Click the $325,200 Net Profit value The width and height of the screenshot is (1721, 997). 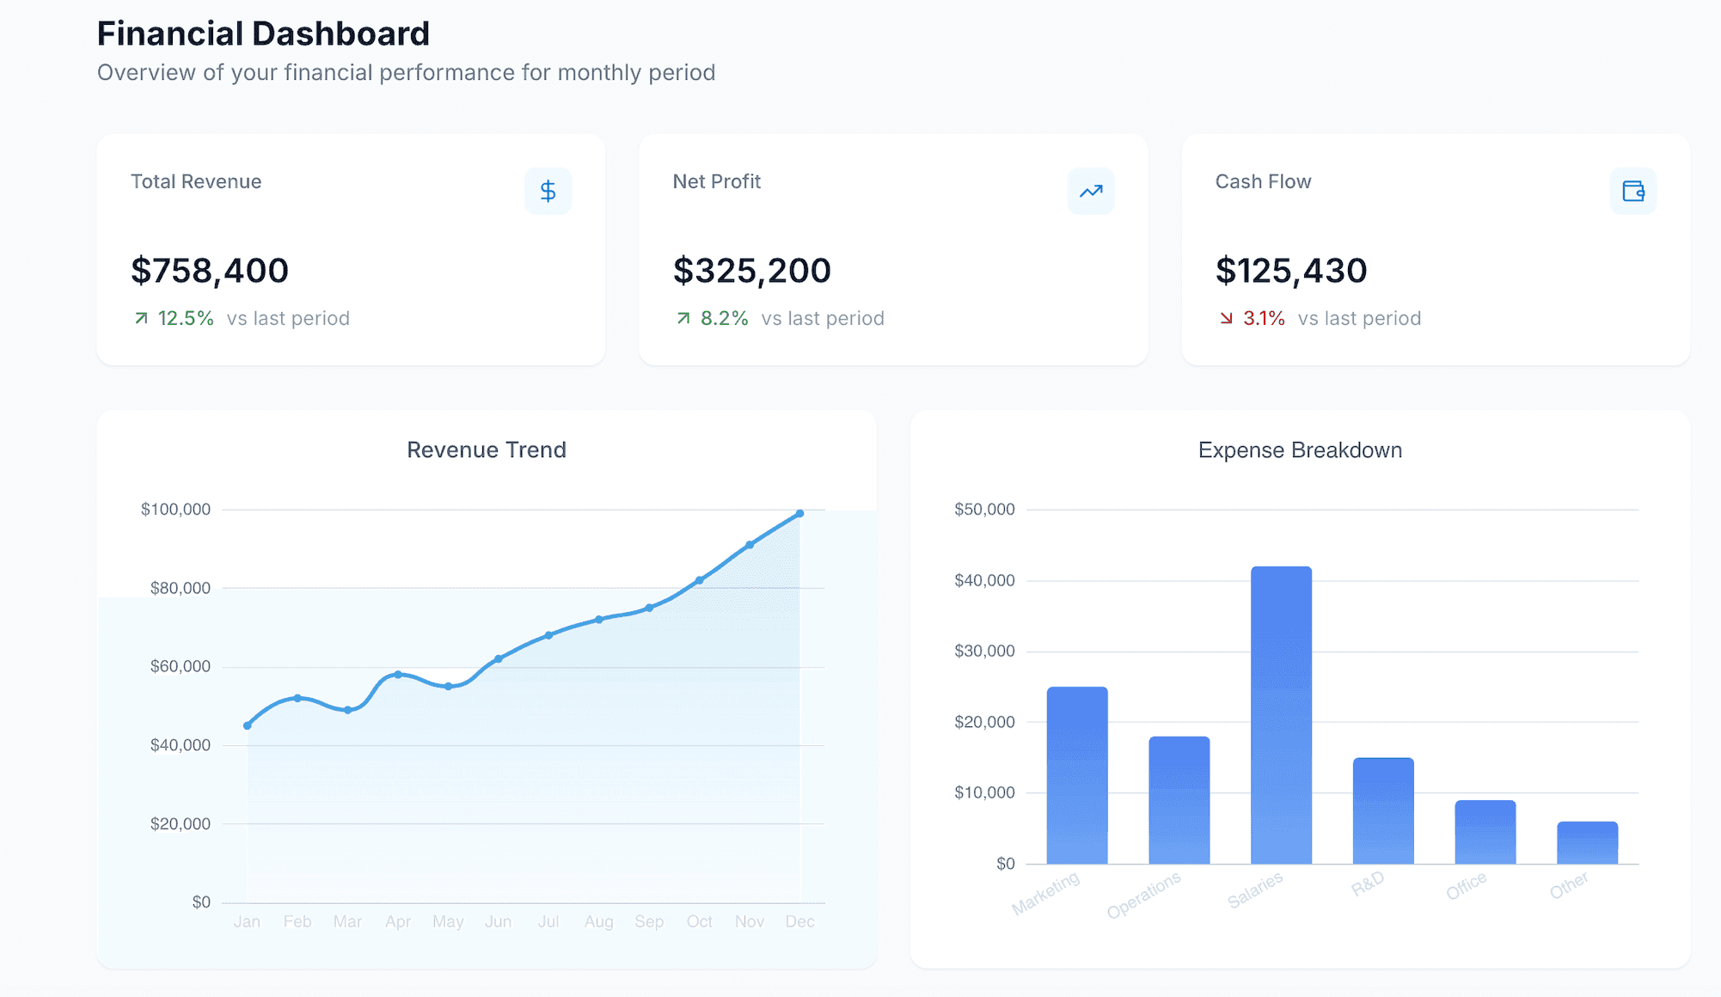point(751,271)
